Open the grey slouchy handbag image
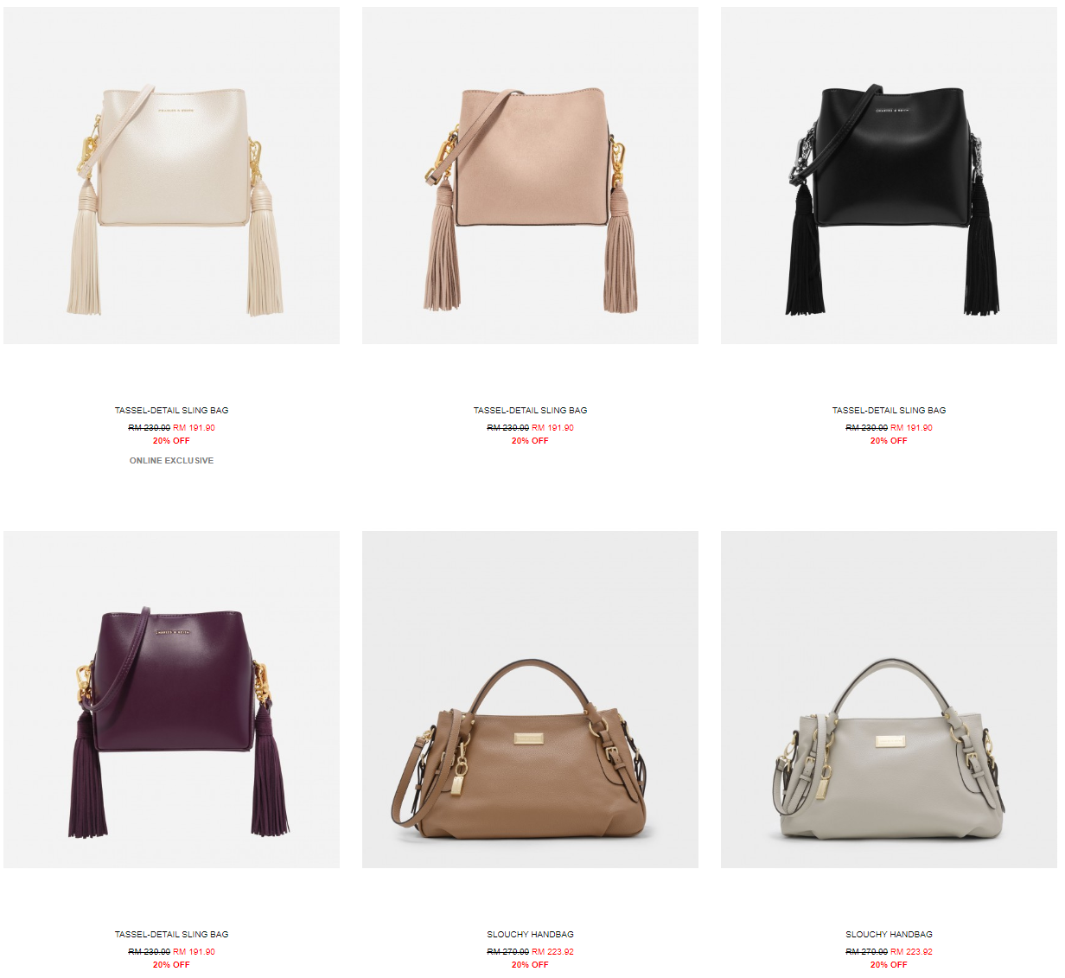1065x978 pixels. tap(889, 700)
